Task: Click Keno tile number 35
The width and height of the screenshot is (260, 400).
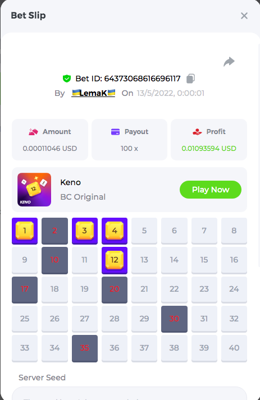Action: (x=85, y=348)
